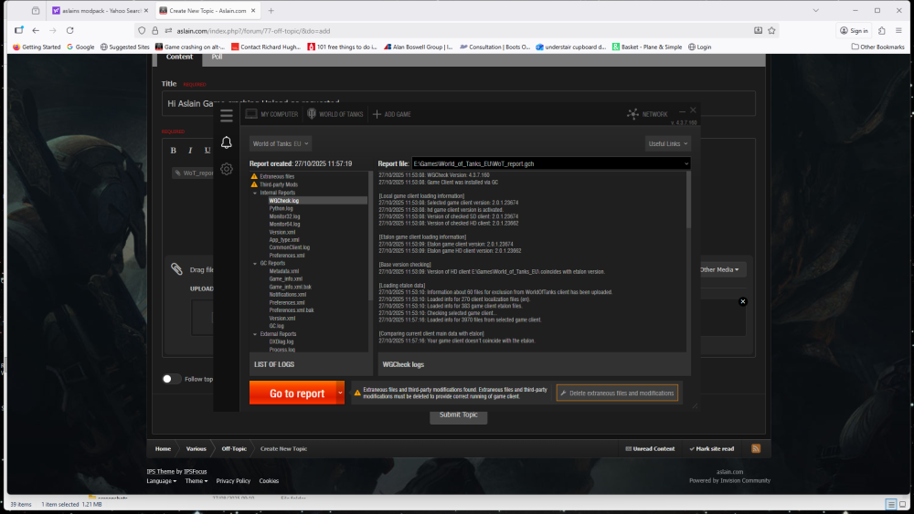The image size is (914, 514).
Task: Click the browser Back arrow
Action: pyautogui.click(x=36, y=30)
